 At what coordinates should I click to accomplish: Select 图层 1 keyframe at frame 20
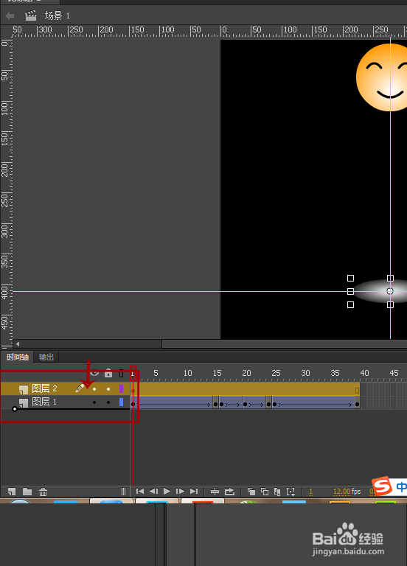pos(246,402)
